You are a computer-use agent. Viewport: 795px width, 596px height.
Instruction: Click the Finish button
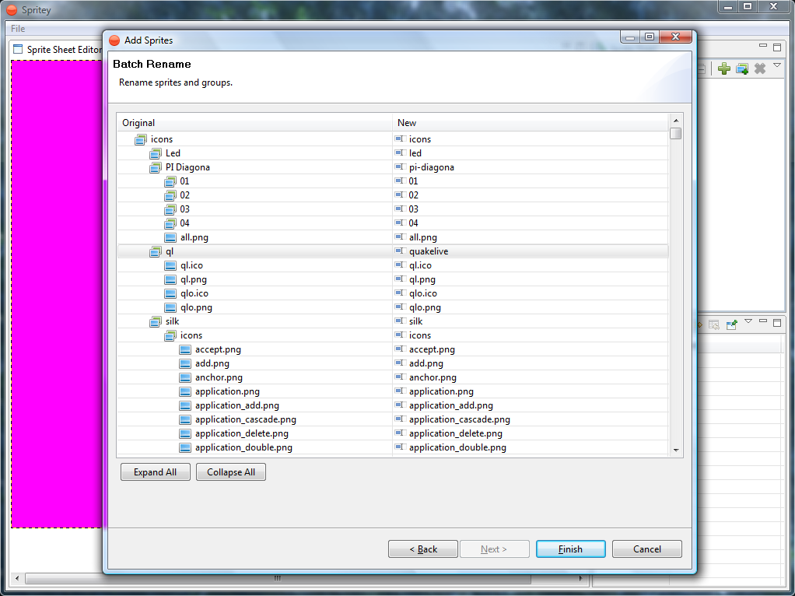pyautogui.click(x=570, y=549)
